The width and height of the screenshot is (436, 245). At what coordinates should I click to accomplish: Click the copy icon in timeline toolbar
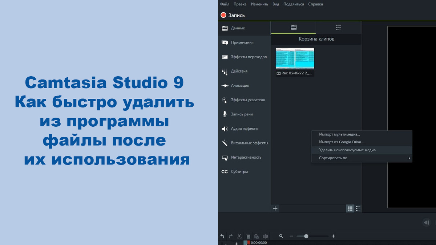click(248, 236)
